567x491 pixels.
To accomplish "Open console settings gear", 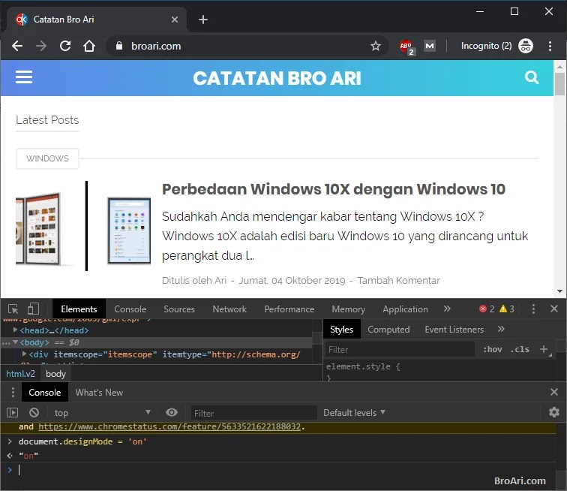I will coord(554,412).
